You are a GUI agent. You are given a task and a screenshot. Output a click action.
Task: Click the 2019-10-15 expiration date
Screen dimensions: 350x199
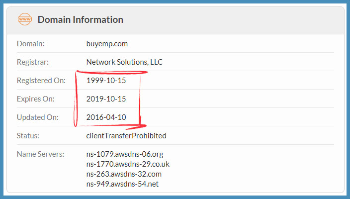point(106,99)
